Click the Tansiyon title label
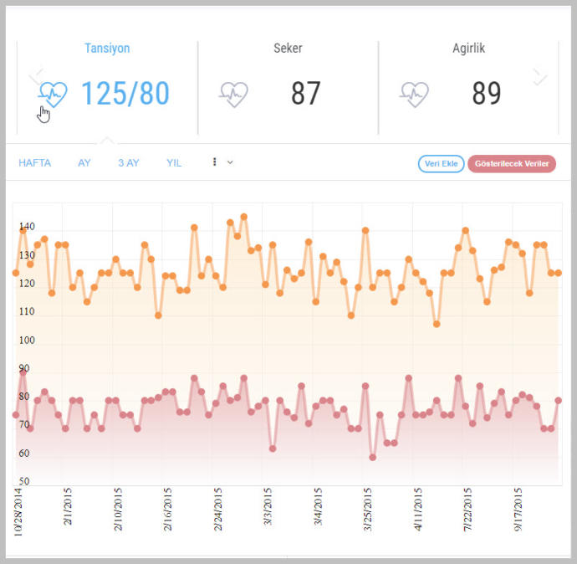Image resolution: width=577 pixels, height=564 pixels. 107,49
